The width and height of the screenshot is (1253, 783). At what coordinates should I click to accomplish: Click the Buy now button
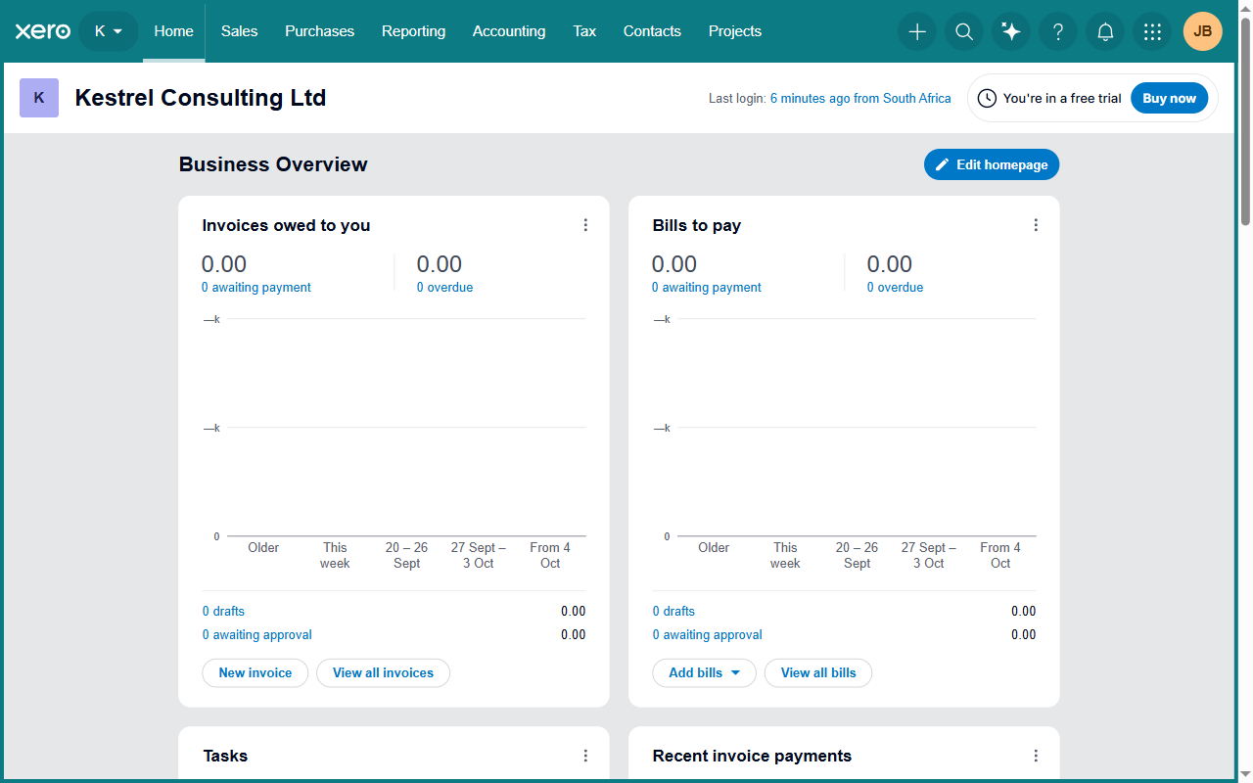click(1169, 98)
